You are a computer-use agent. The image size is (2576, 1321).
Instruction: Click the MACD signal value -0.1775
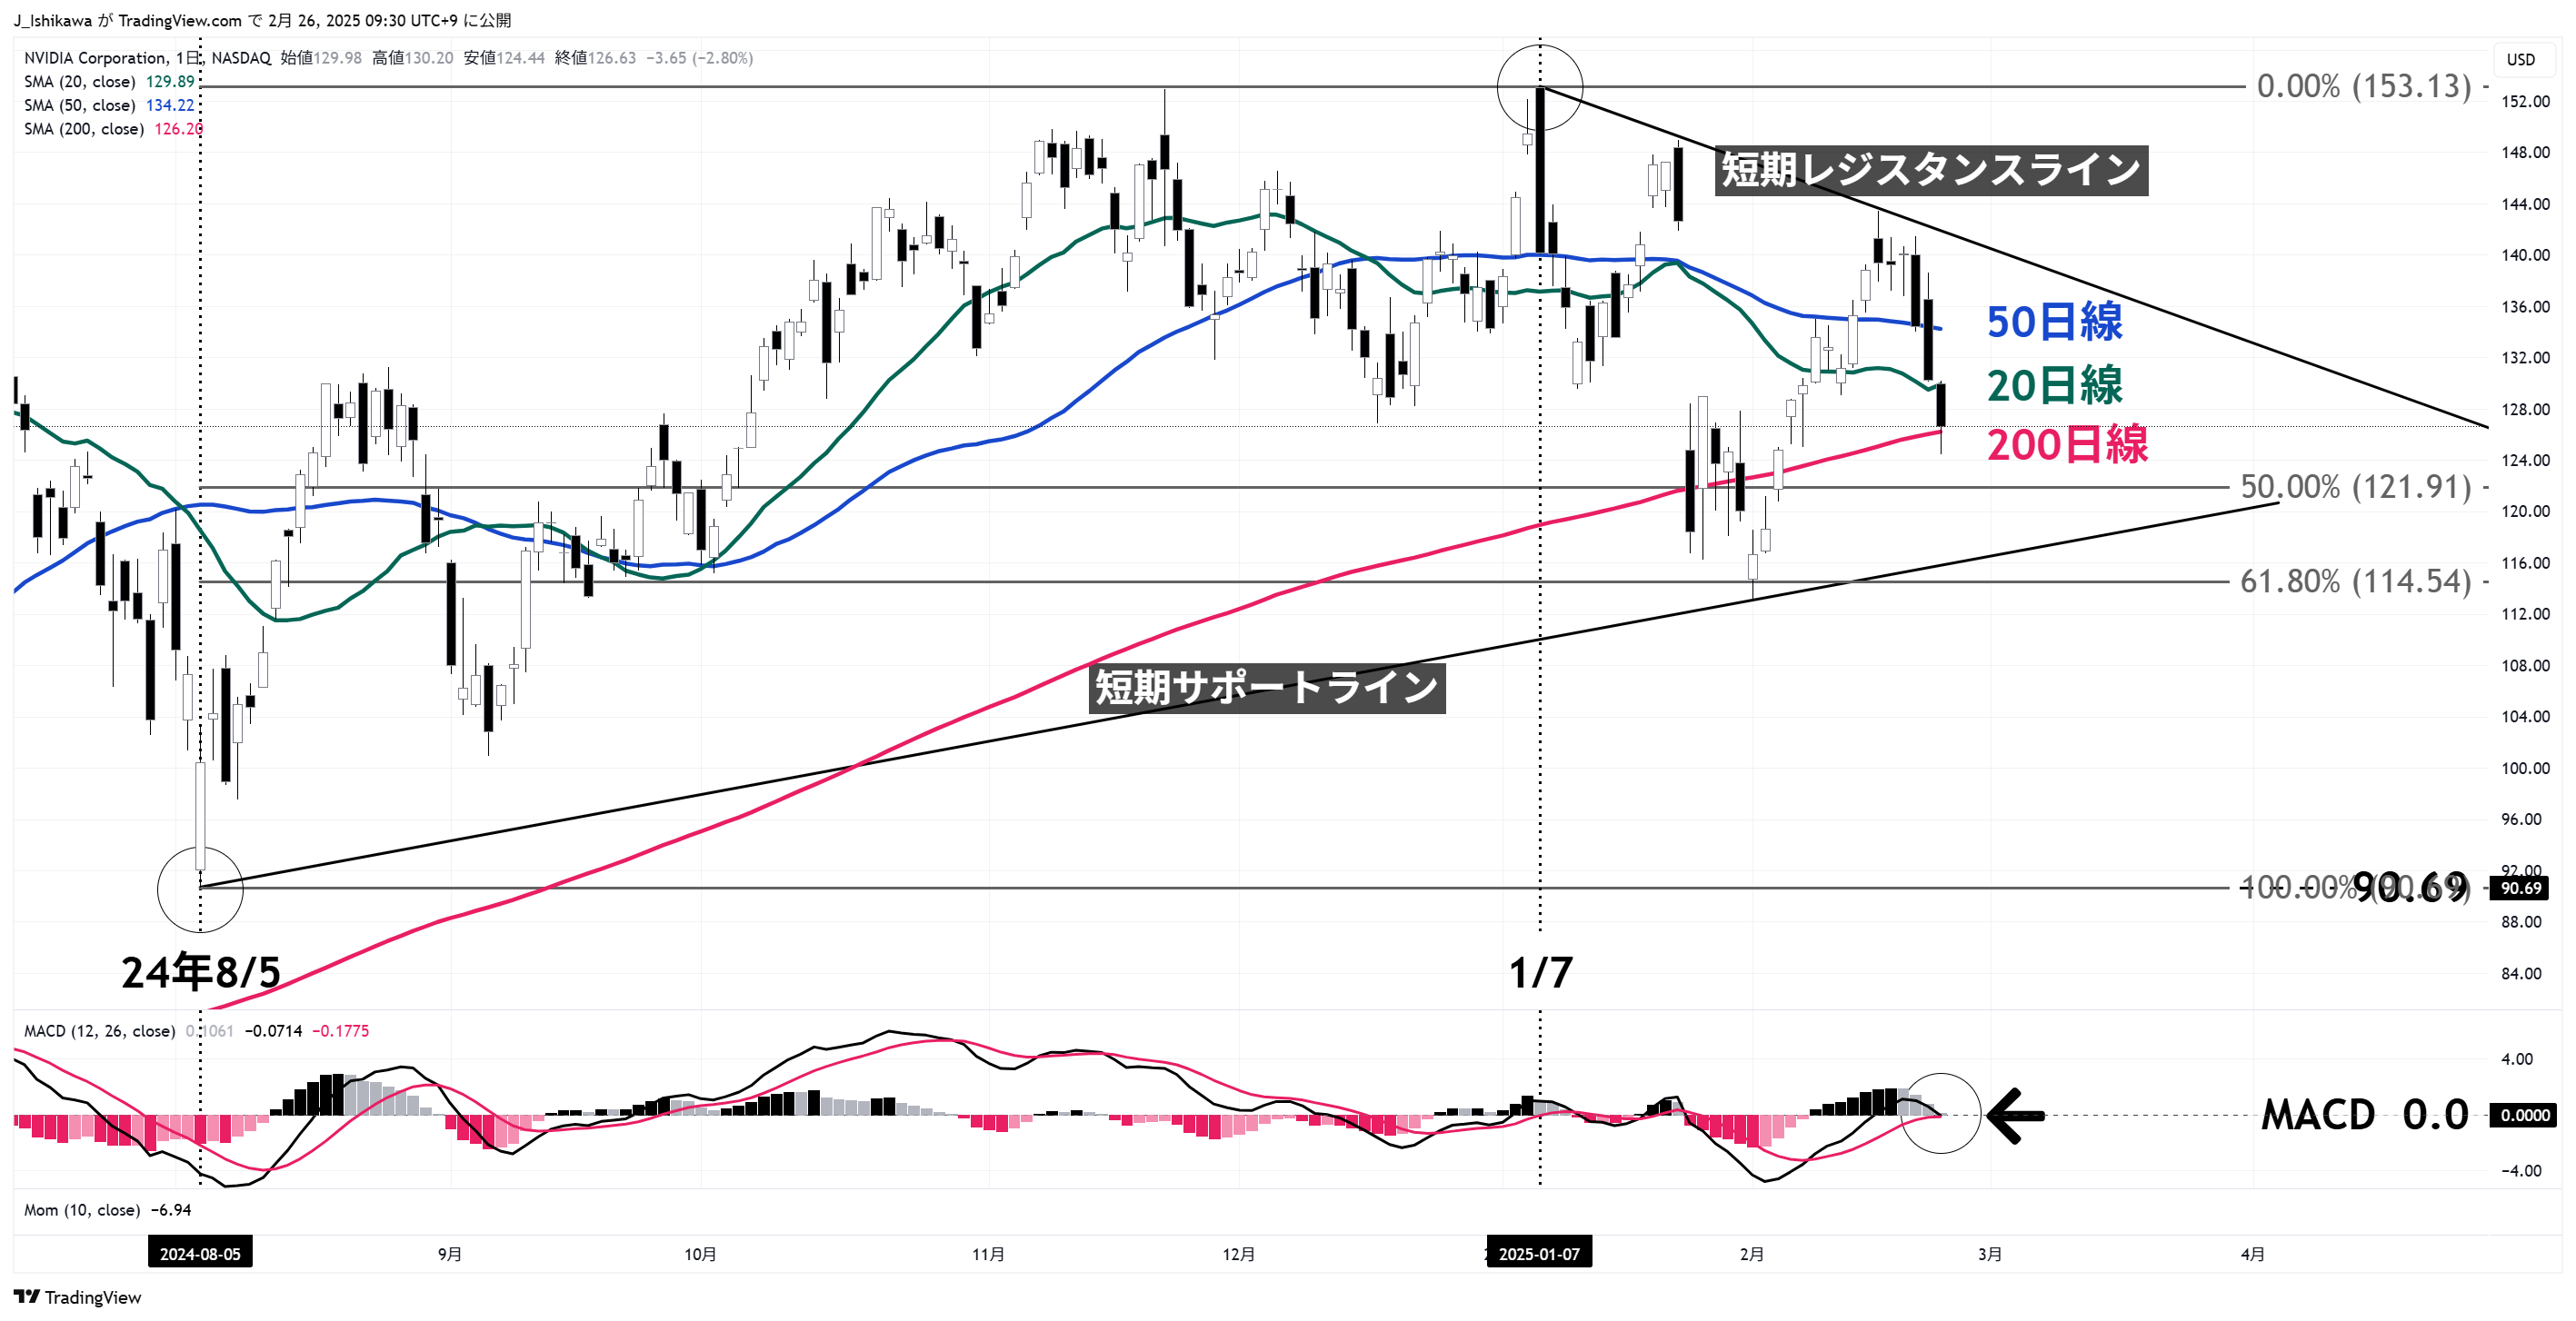click(340, 1030)
